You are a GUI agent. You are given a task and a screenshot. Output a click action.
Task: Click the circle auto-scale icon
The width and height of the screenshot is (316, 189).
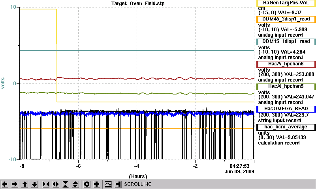[87, 184]
